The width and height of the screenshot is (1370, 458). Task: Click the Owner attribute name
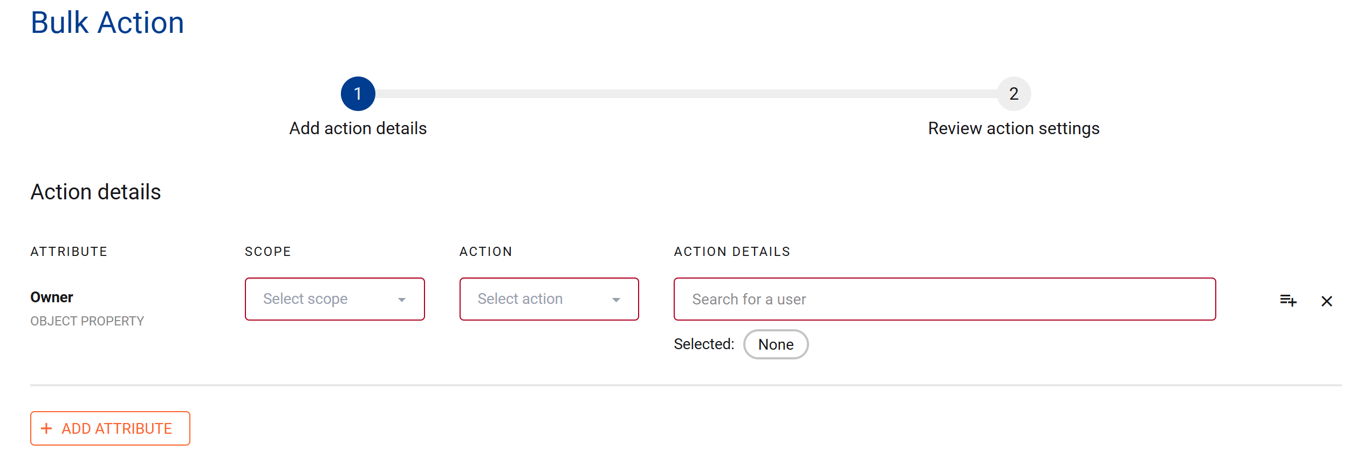[x=52, y=297]
